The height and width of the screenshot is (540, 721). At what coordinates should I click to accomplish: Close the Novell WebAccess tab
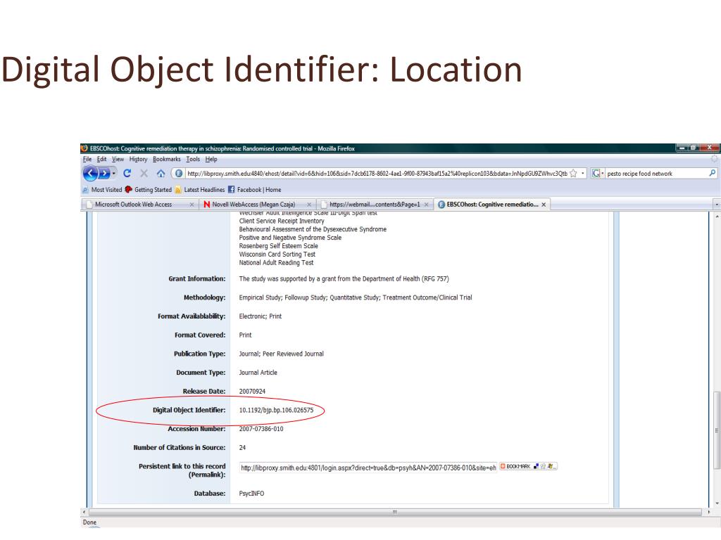[x=309, y=205]
